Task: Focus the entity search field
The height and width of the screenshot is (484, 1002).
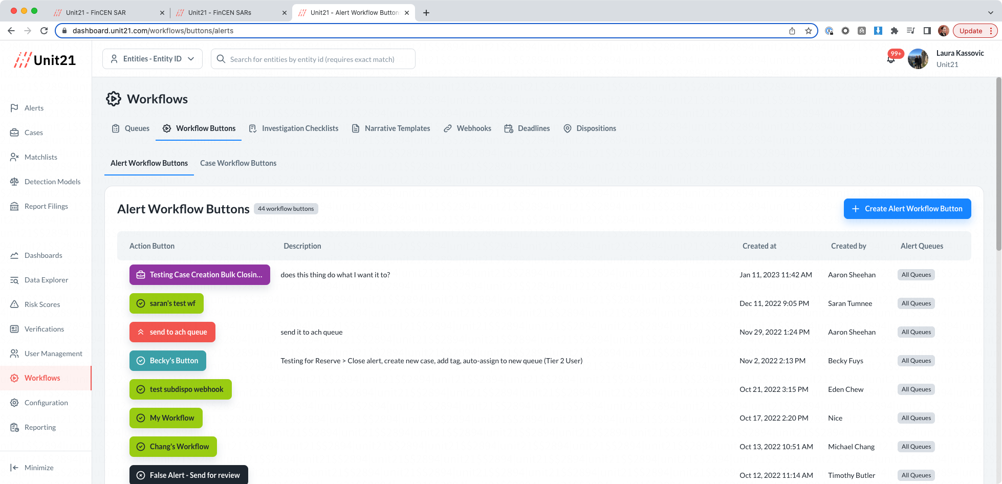Action: coord(313,59)
